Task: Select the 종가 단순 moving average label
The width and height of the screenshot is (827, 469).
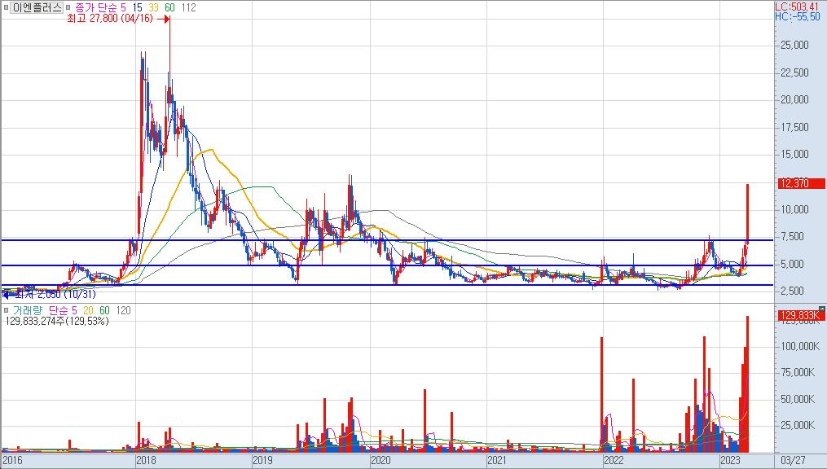Action: [96, 7]
